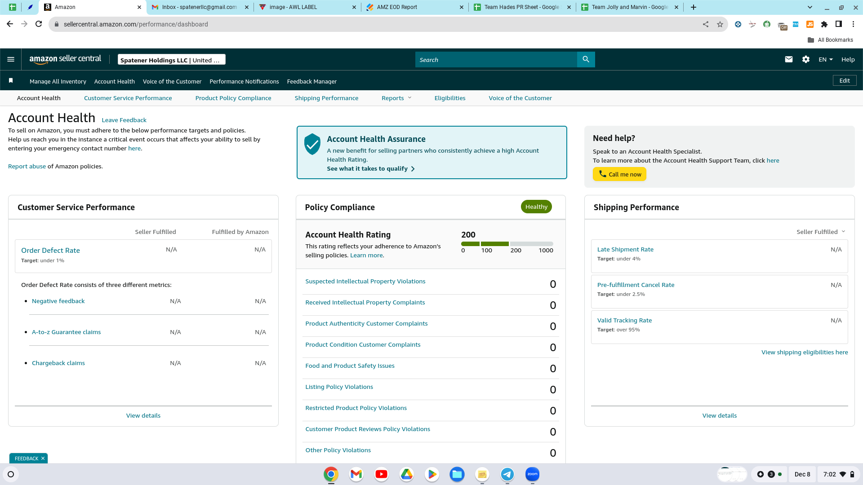Click the ChromeOS launcher circle button
This screenshot has height=485, width=863.
[x=11, y=474]
